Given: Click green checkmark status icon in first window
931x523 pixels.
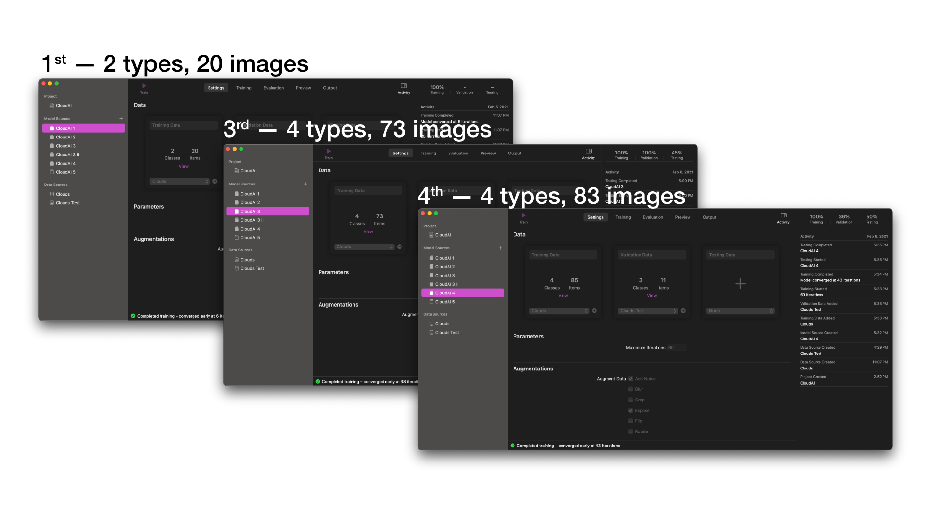Looking at the screenshot, I should 133,316.
